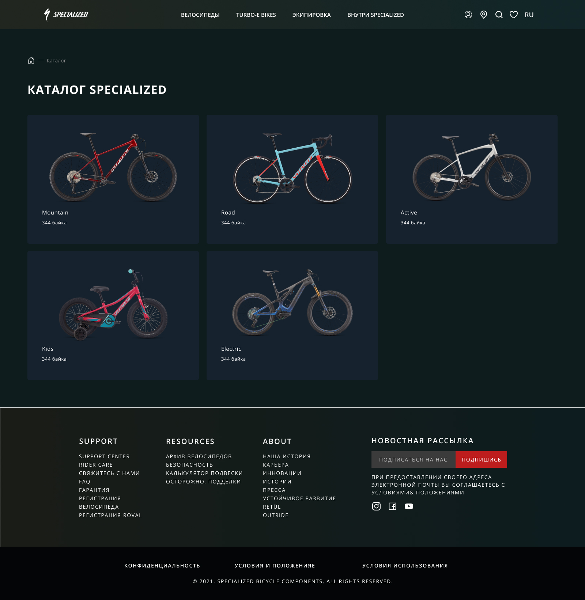This screenshot has width=585, height=600.
Task: Select the Mountain bike category card
Action: pos(113,179)
